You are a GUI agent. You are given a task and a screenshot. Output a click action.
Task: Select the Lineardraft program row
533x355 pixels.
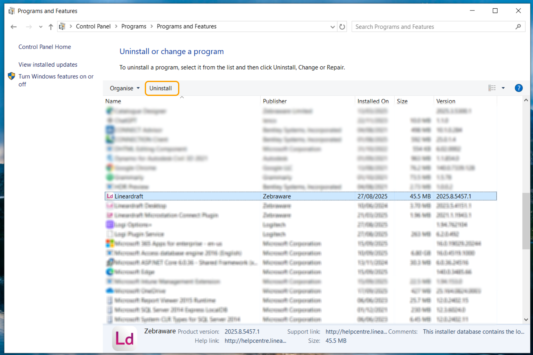[301, 196]
